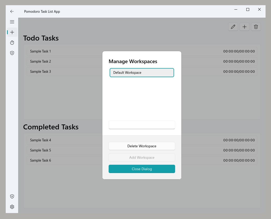Click the time value of Sample Task 2
271x219 pixels.
pyautogui.click(x=239, y=61)
